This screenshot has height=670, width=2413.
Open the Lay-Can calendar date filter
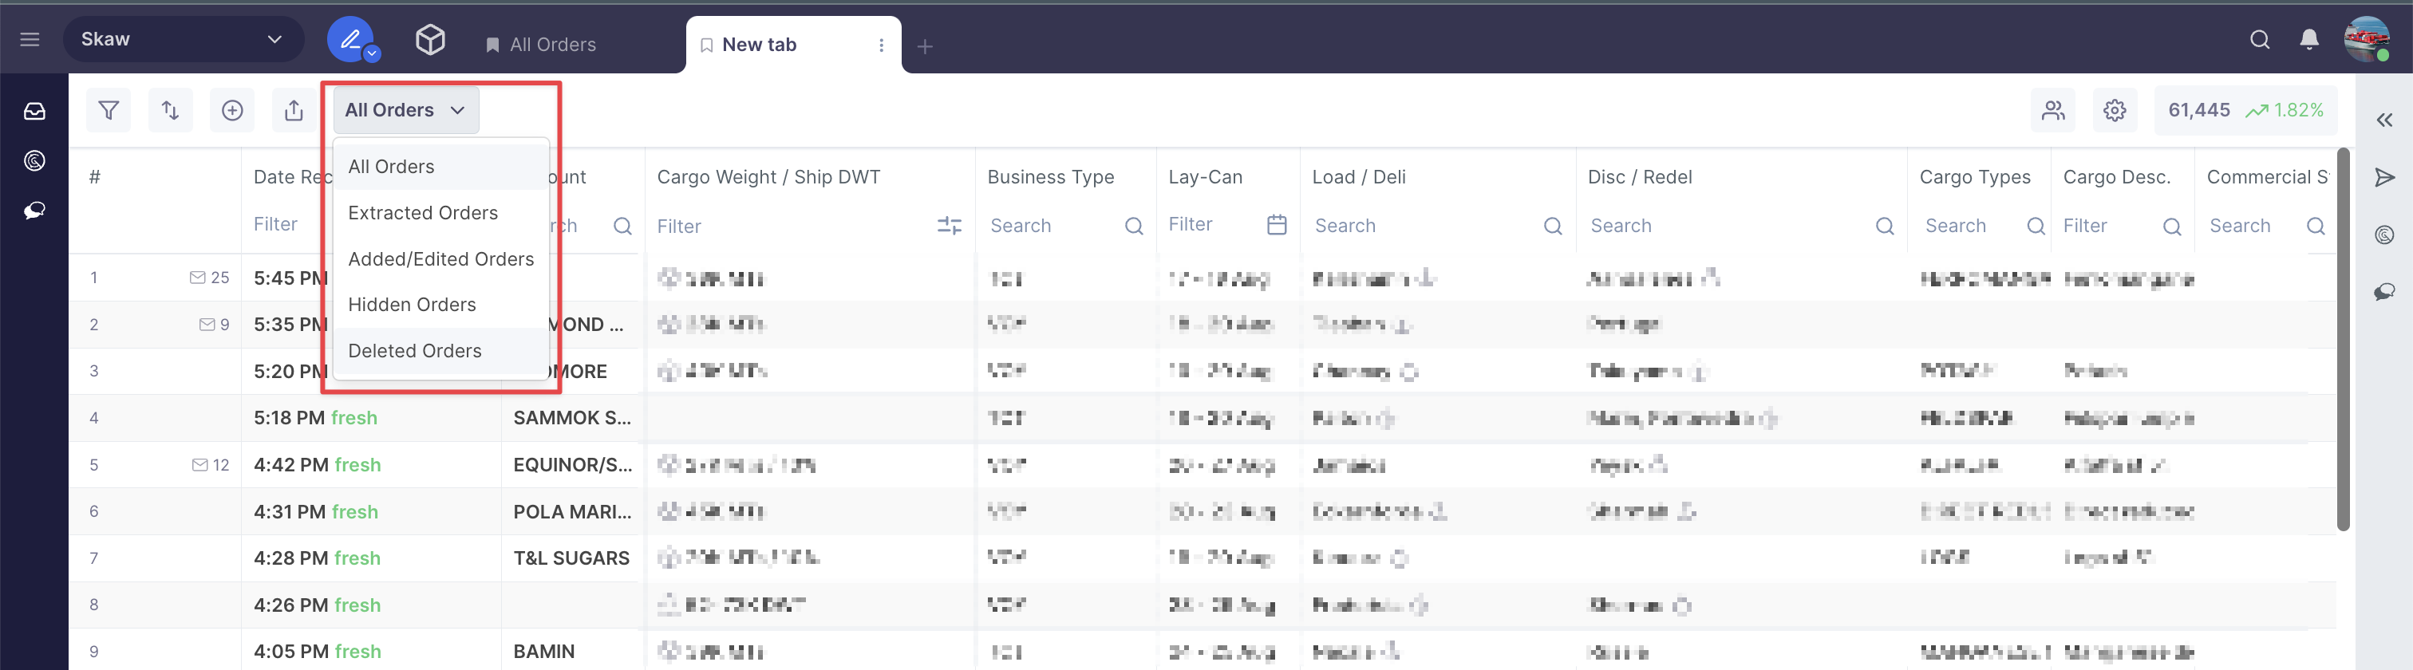1276,225
